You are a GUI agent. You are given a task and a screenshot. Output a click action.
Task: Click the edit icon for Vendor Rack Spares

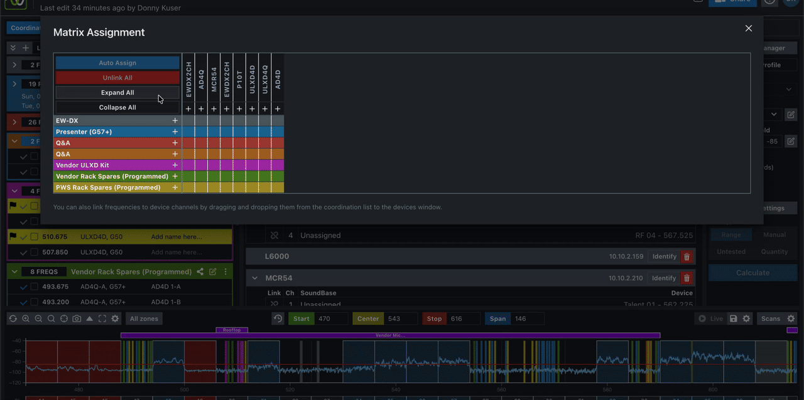click(213, 272)
